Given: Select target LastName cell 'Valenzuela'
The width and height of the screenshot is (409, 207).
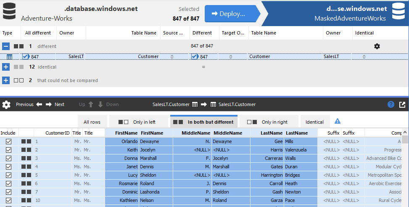Looking at the screenshot, I should (x=301, y=150).
